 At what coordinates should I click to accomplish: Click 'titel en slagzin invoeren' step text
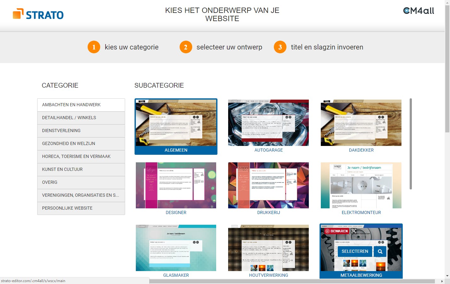point(327,47)
